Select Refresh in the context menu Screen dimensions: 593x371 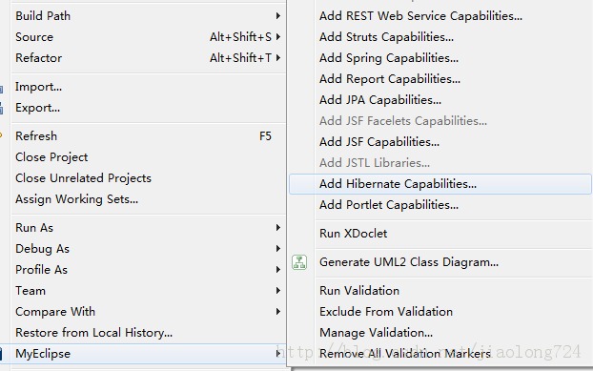click(149, 136)
